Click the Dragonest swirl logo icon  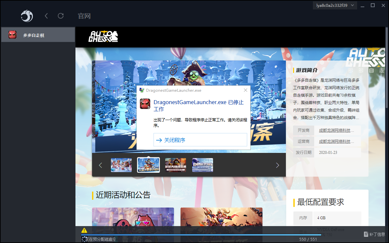[x=27, y=16]
